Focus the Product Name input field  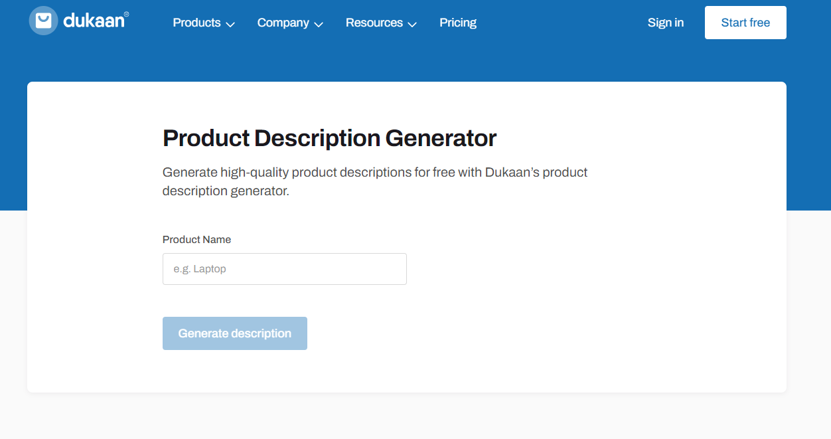[x=285, y=269]
